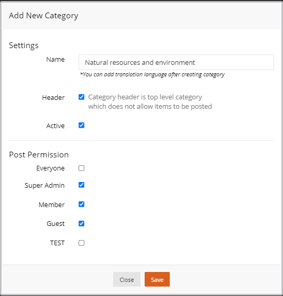Select the Everyone label text
Viewport: 283px width, 296px height.
50,168
